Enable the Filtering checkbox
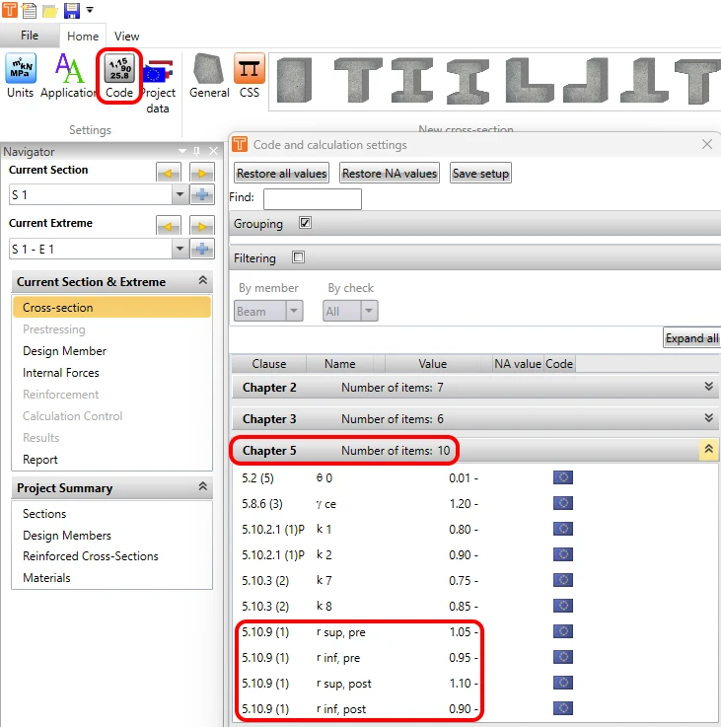This screenshot has width=721, height=727. click(x=298, y=256)
